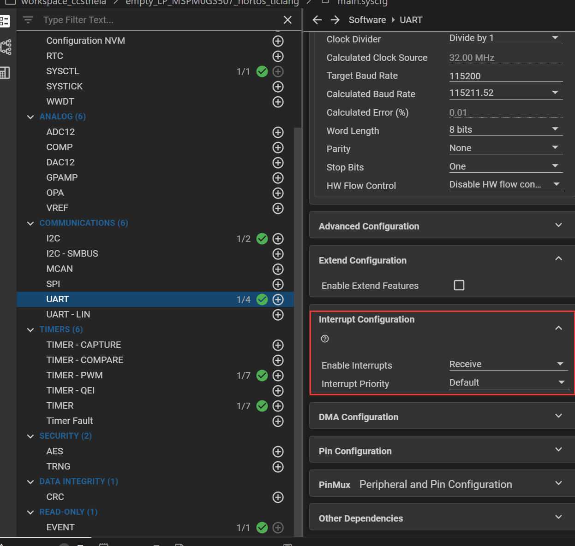Viewport: 575px width, 546px height.
Task: Add a TIMER - PWM instance
Action: (278, 376)
